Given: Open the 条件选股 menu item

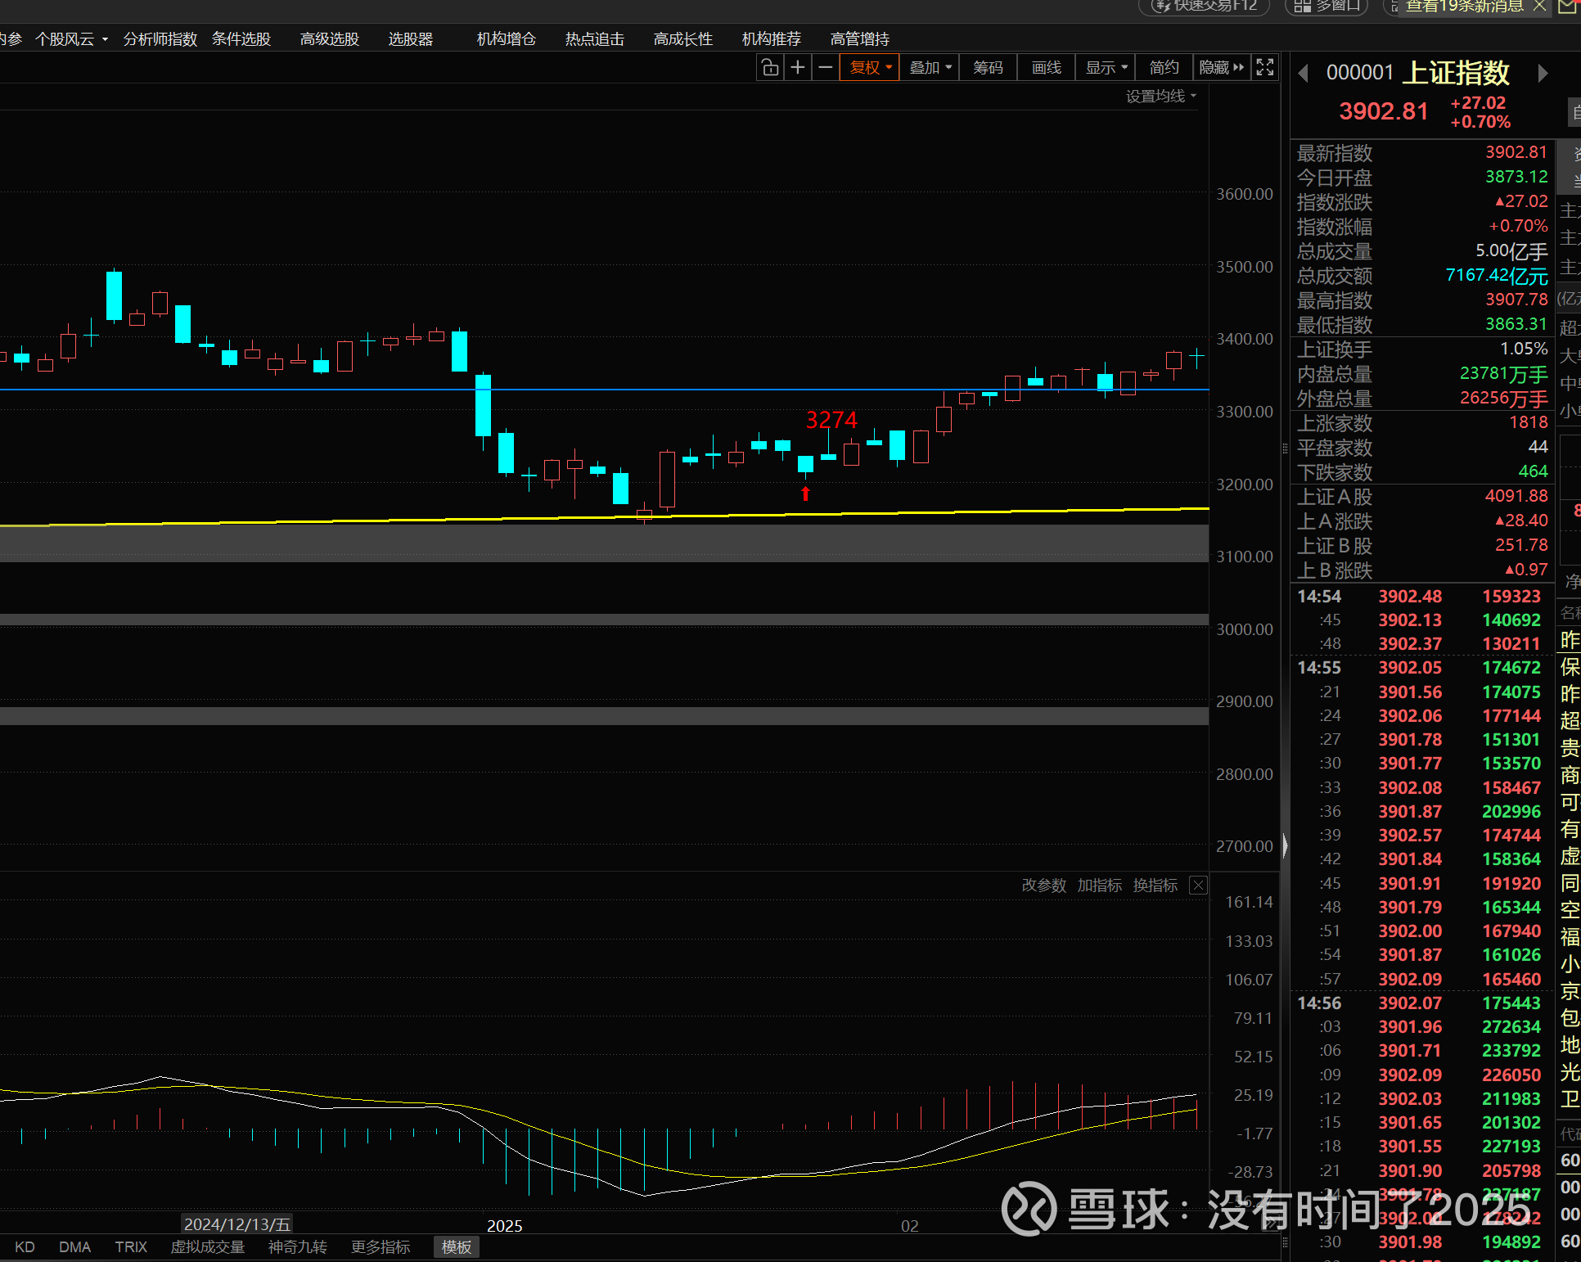Looking at the screenshot, I should click(241, 39).
